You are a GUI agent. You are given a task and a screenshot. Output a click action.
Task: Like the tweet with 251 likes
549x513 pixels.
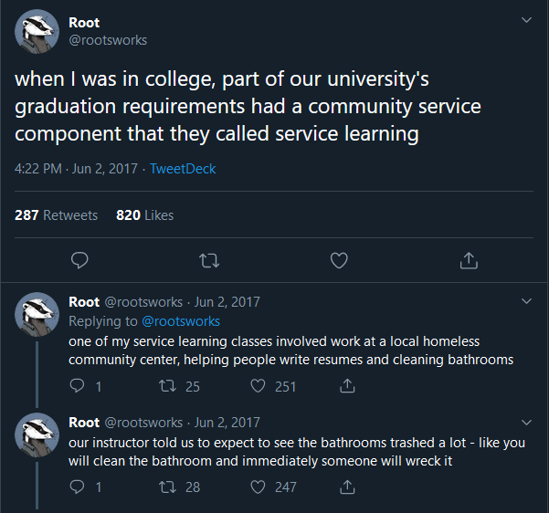[x=259, y=386]
